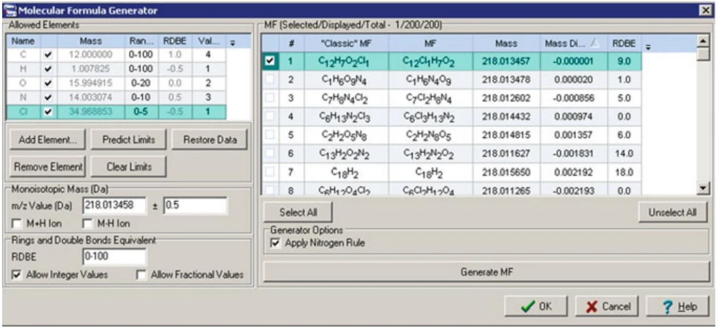The height and width of the screenshot is (327, 718).
Task: Check the row 2 formula checkbox
Action: [270, 80]
